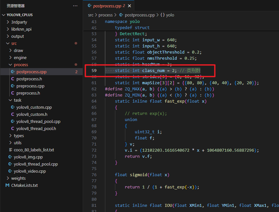Click the C icon beside yolov8_thread_pool.h
Image resolution: width=279 pixels, height=212 pixels.
pyautogui.click(x=13, y=128)
